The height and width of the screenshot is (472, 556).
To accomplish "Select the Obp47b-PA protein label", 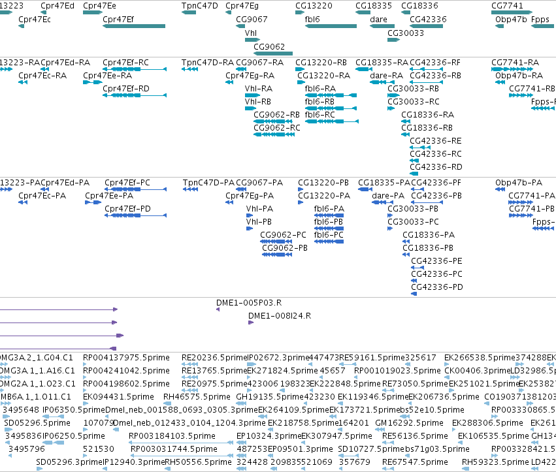I will pyautogui.click(x=519, y=183).
